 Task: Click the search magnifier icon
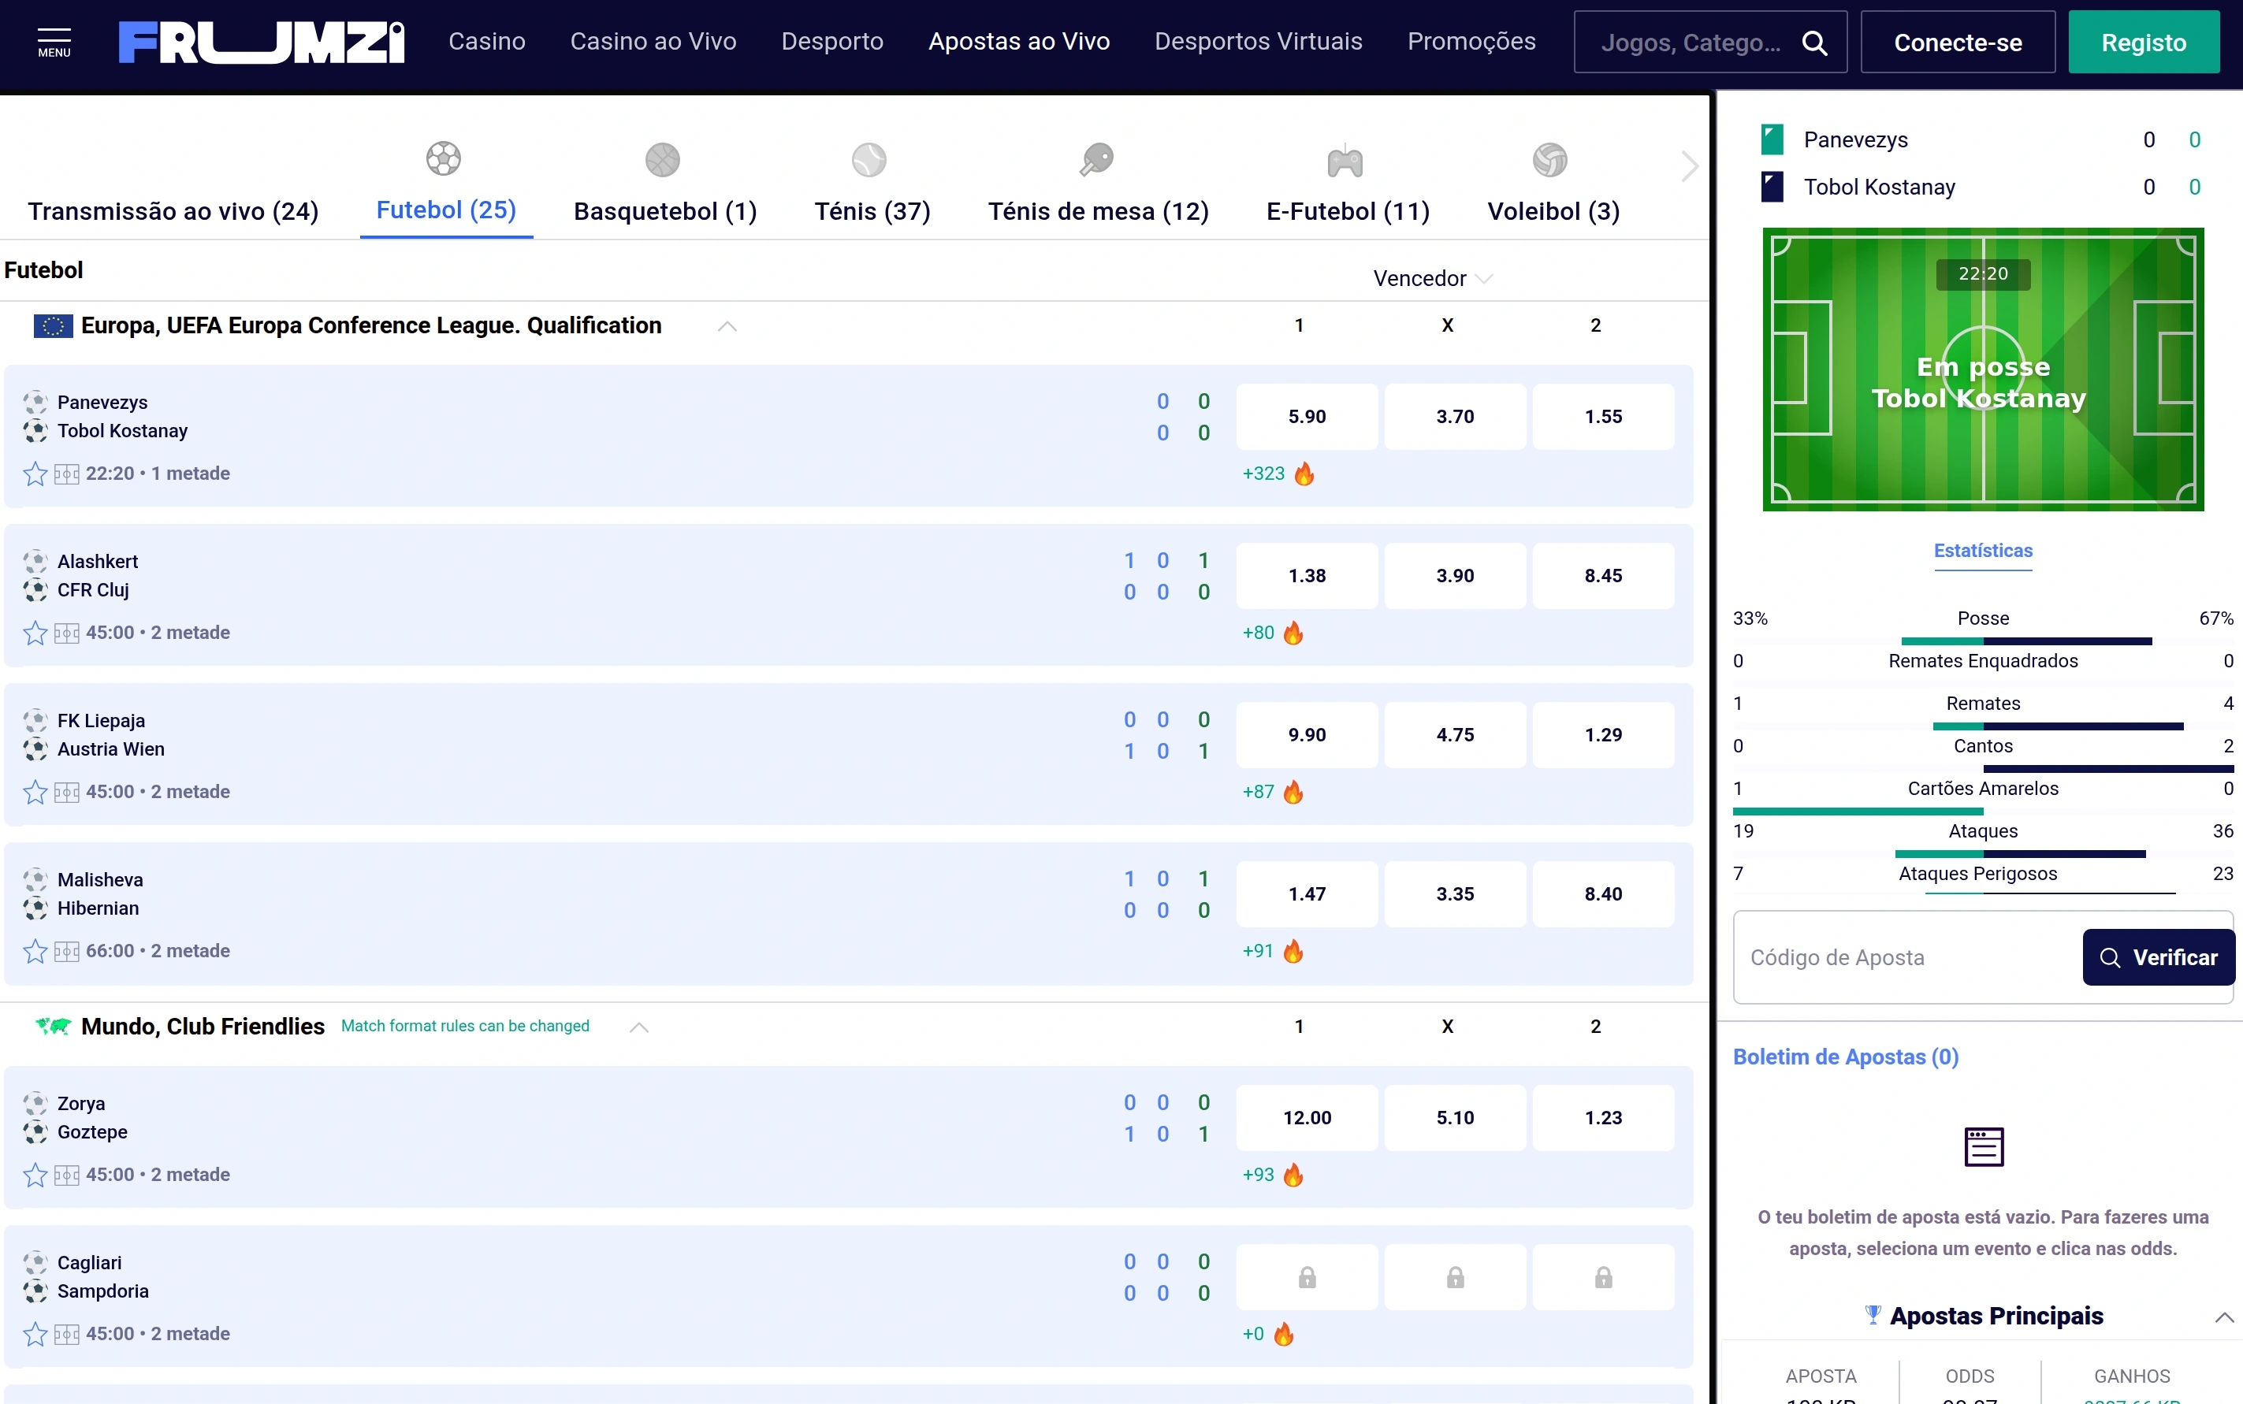1814,43
